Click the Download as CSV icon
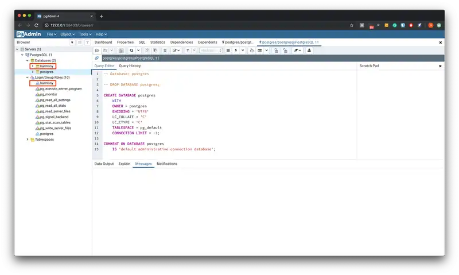The image size is (459, 275). 309,51
